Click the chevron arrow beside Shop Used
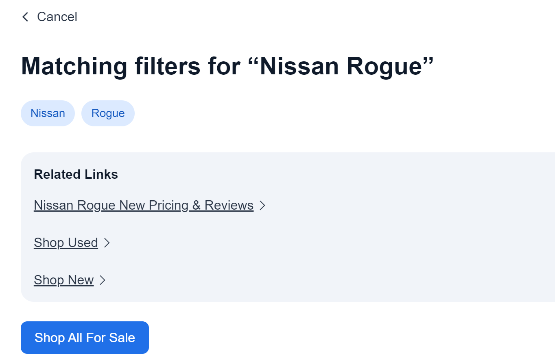 point(107,243)
